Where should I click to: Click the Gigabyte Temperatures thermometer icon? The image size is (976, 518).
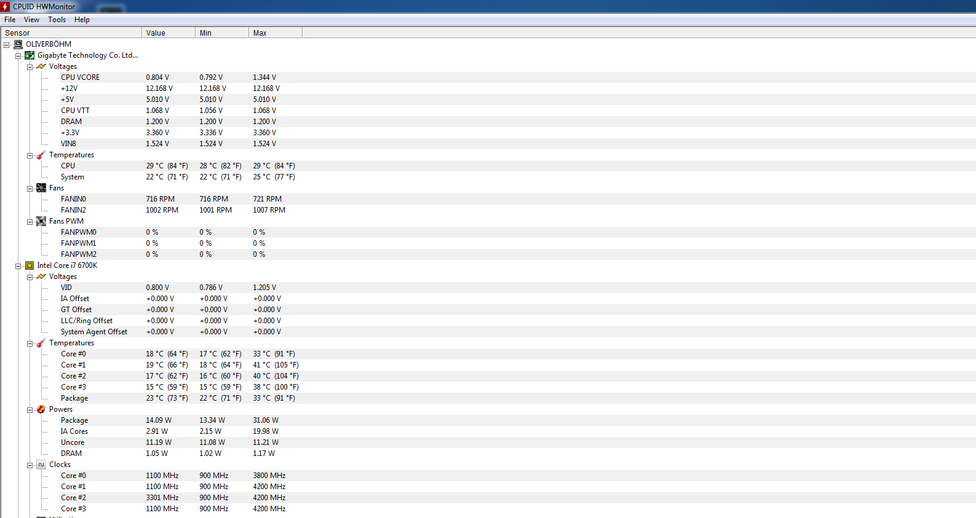[41, 155]
